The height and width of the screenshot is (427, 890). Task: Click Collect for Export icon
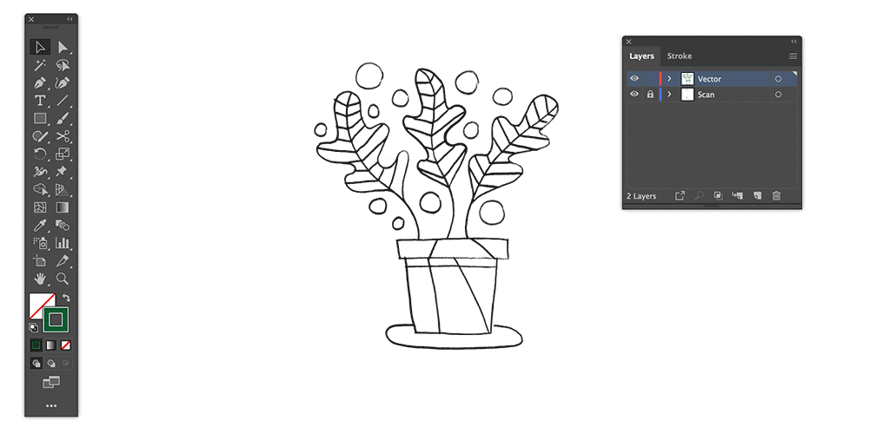(x=680, y=195)
